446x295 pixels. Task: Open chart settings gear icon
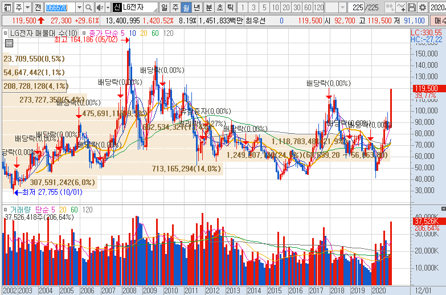[423, 7]
